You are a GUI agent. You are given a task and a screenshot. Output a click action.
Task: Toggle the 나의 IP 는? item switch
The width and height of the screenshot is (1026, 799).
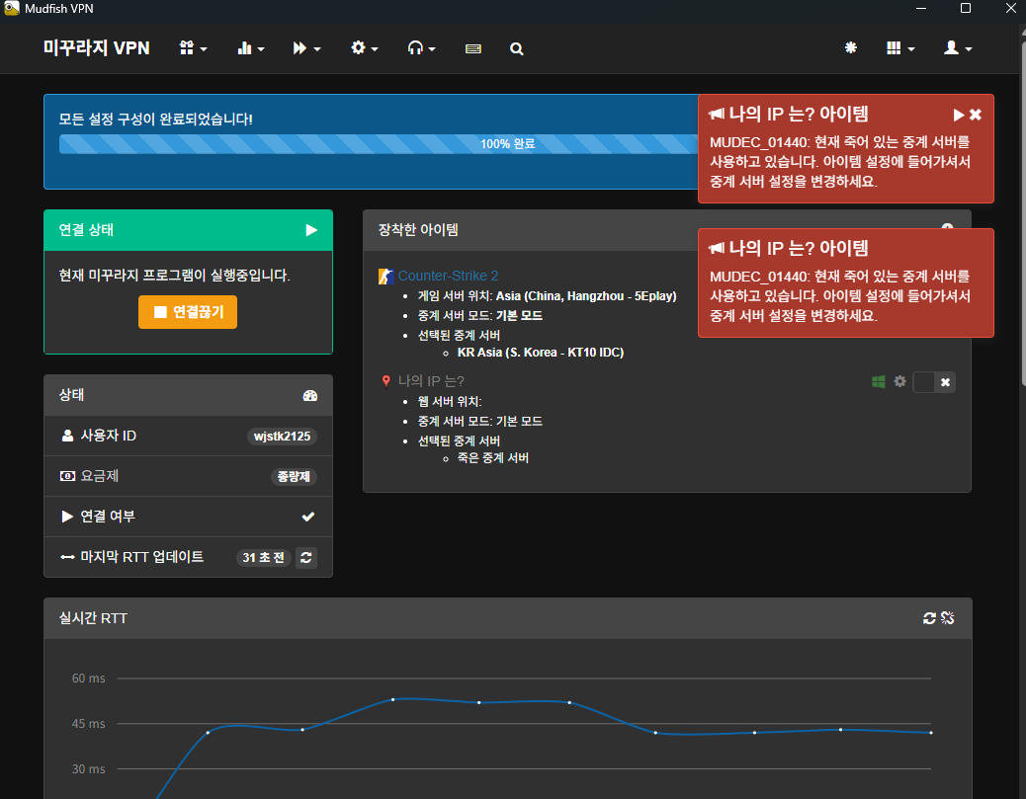(x=934, y=382)
